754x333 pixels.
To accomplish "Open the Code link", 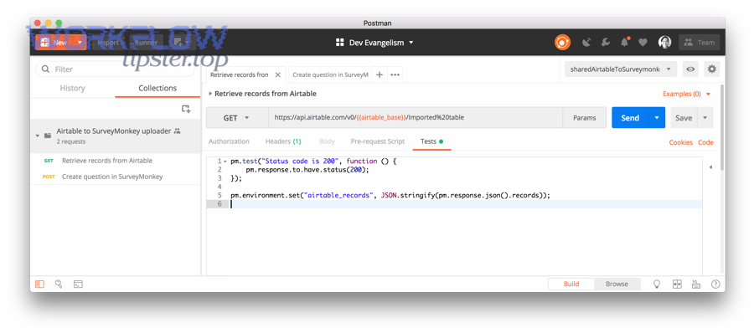I will (x=706, y=142).
